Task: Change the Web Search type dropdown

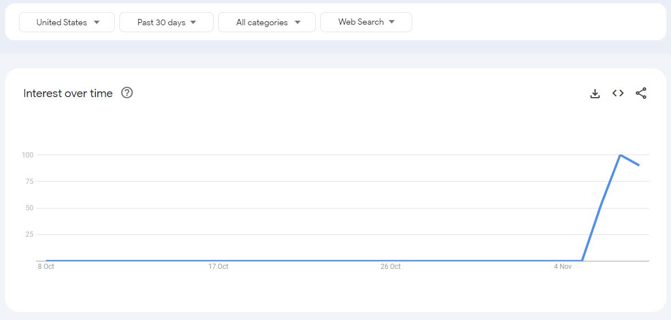Action: click(x=366, y=22)
